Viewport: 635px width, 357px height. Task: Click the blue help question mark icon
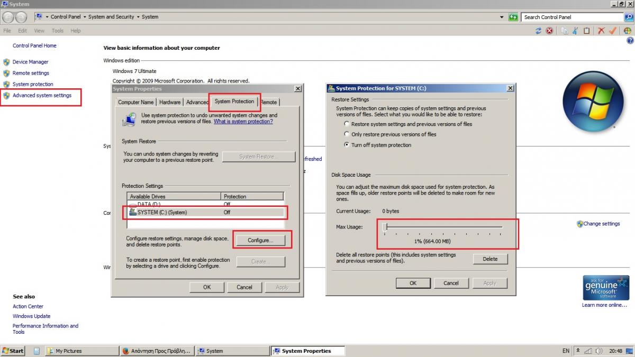[630, 40]
